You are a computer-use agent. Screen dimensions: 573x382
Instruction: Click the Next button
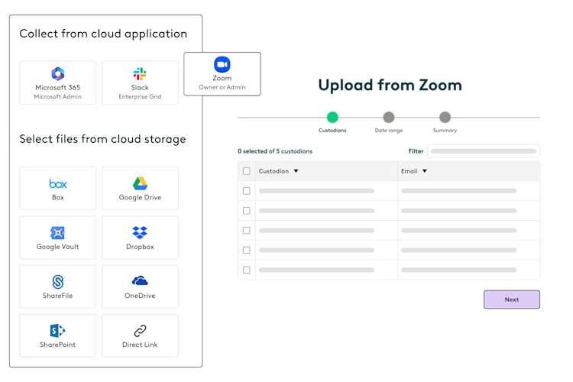click(x=512, y=299)
